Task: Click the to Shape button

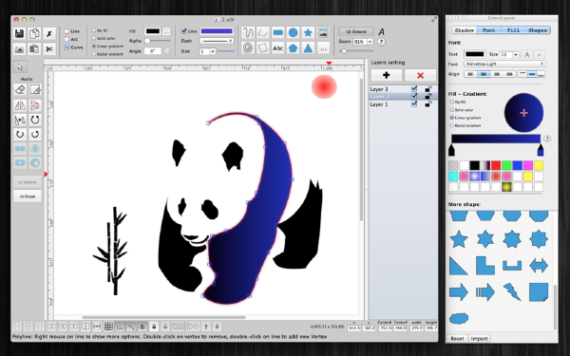Action: pyautogui.click(x=28, y=197)
